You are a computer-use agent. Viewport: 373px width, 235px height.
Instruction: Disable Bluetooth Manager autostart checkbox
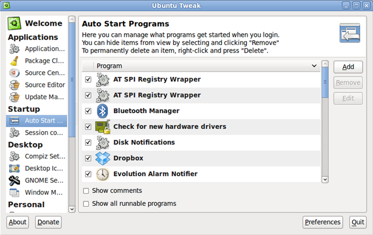pyautogui.click(x=88, y=111)
